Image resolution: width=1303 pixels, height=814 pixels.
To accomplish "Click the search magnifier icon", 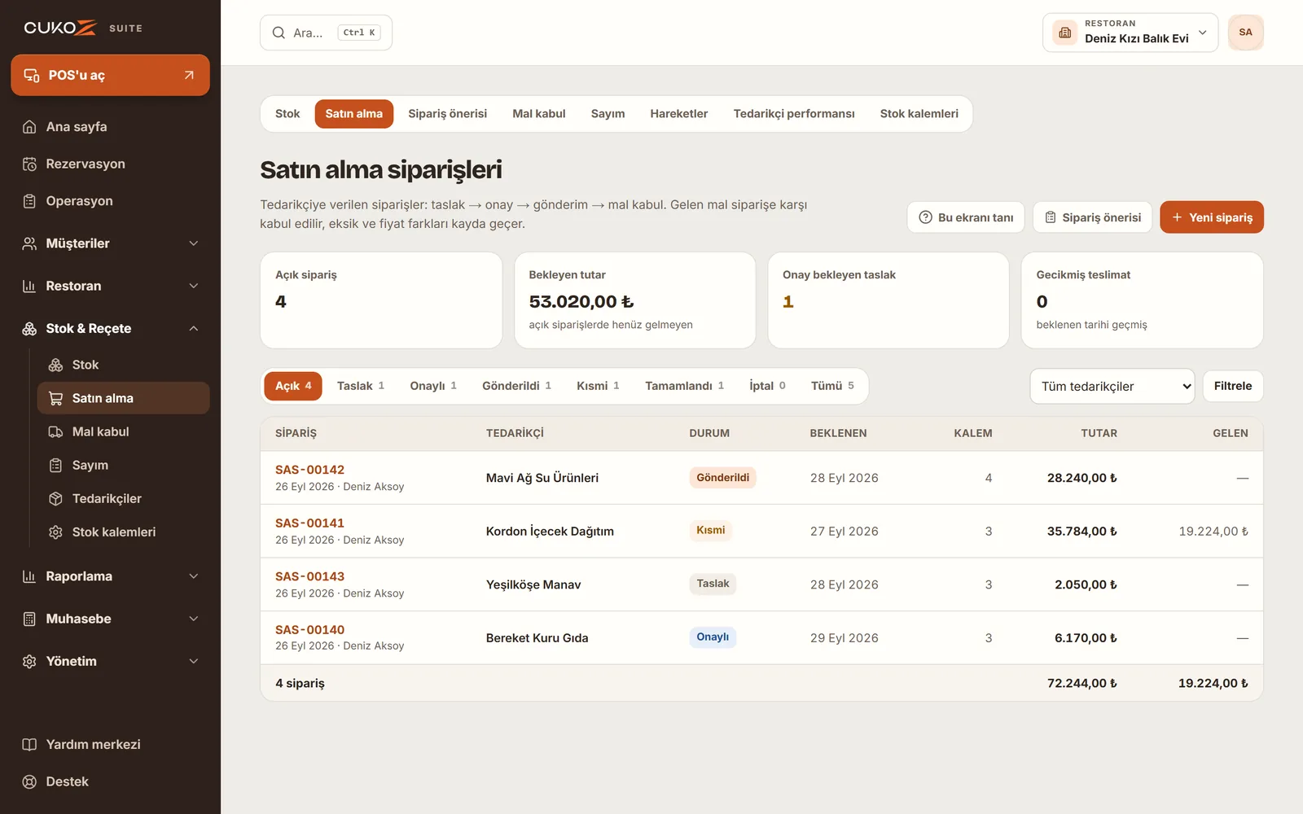I will click(279, 33).
